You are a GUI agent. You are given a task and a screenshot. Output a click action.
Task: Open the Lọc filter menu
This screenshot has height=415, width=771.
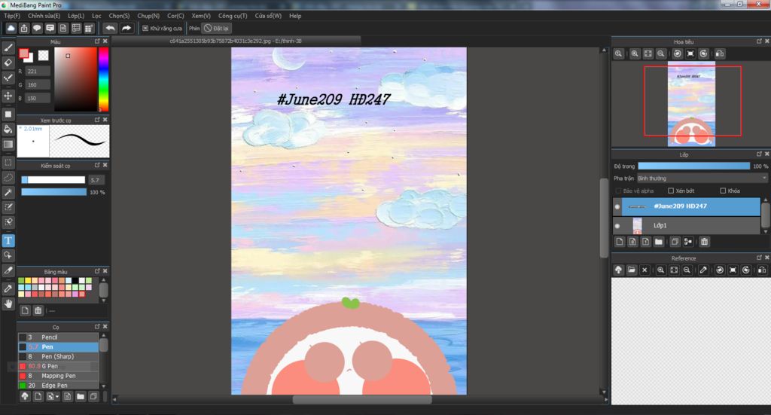click(96, 16)
